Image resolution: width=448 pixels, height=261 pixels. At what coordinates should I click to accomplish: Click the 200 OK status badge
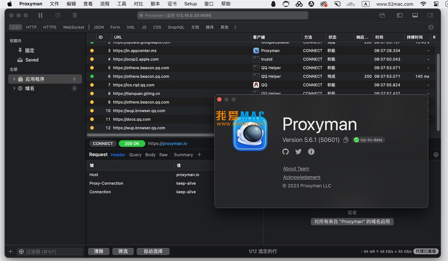point(132,143)
